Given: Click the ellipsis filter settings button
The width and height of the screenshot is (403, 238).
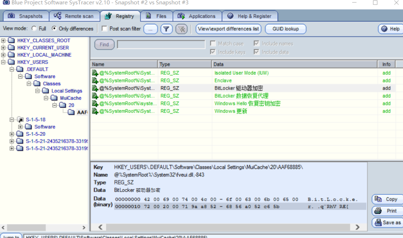Looking at the screenshot, I should [150, 29].
